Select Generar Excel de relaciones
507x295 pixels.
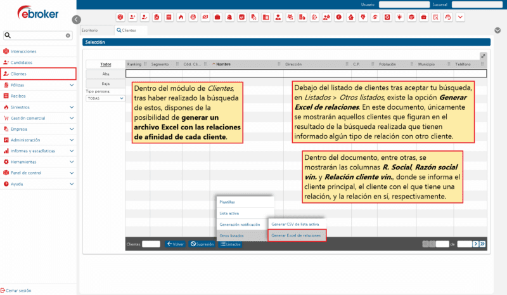point(297,235)
